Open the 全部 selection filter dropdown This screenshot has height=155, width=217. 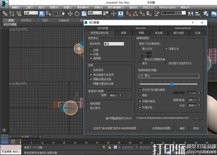tap(31, 13)
